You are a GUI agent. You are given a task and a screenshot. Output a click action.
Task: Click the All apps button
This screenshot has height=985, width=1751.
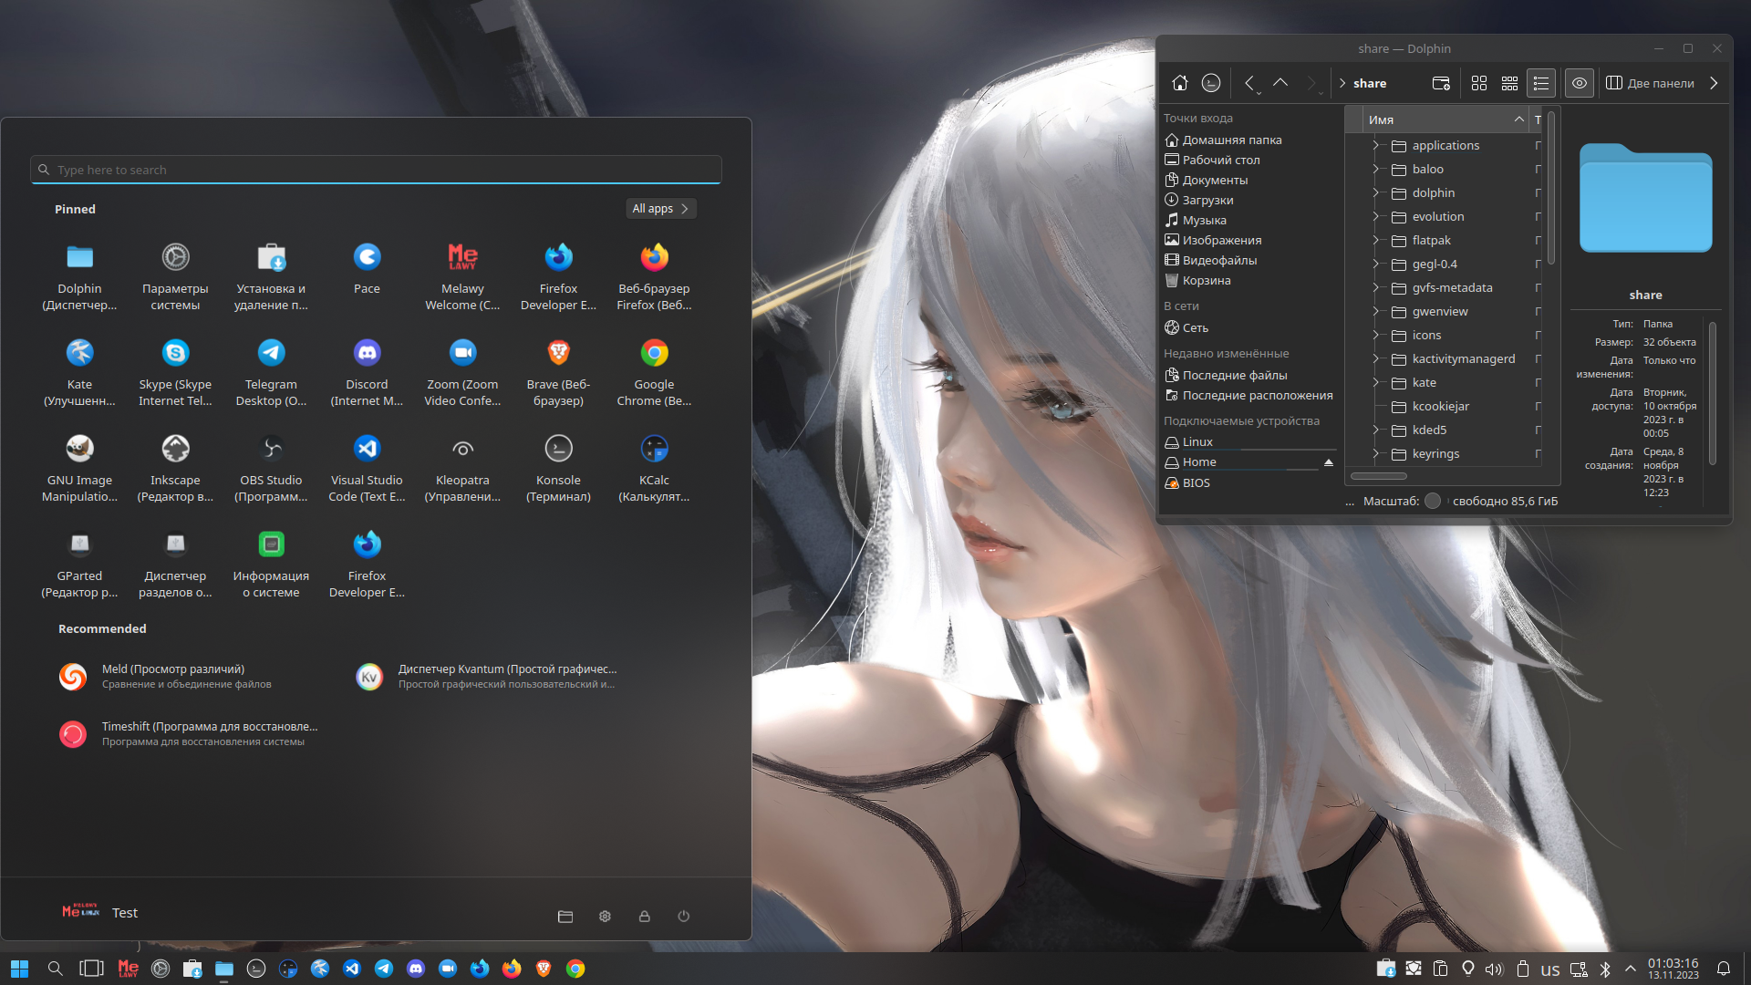(660, 209)
